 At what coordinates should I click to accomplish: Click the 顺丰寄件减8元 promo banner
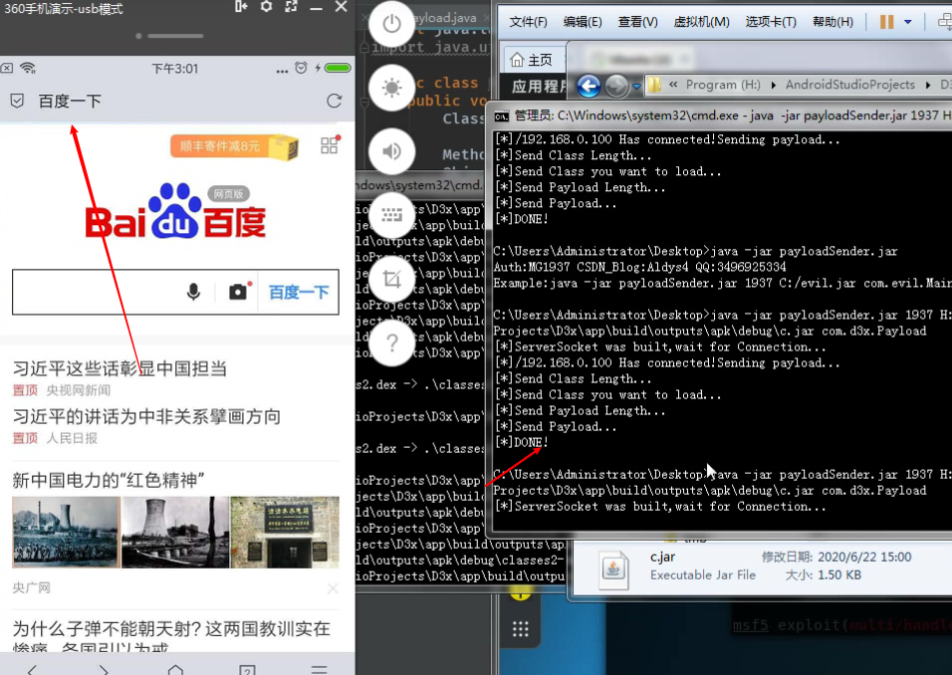point(234,146)
